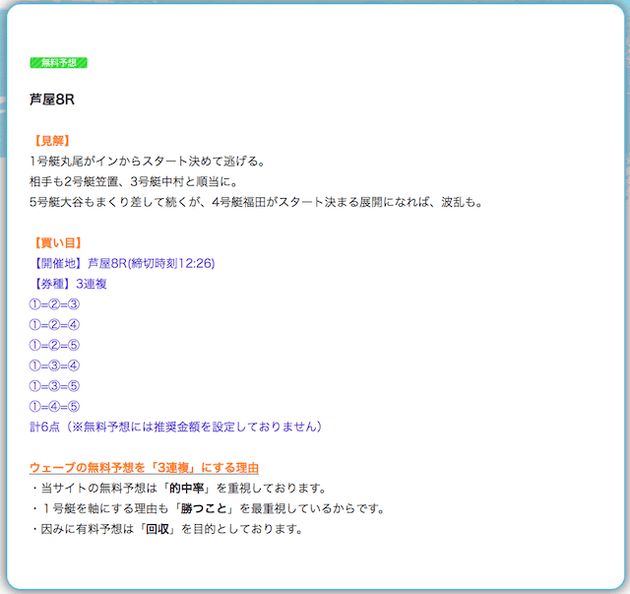Click the ①=③=④ combination
The width and height of the screenshot is (630, 594).
click(x=54, y=365)
